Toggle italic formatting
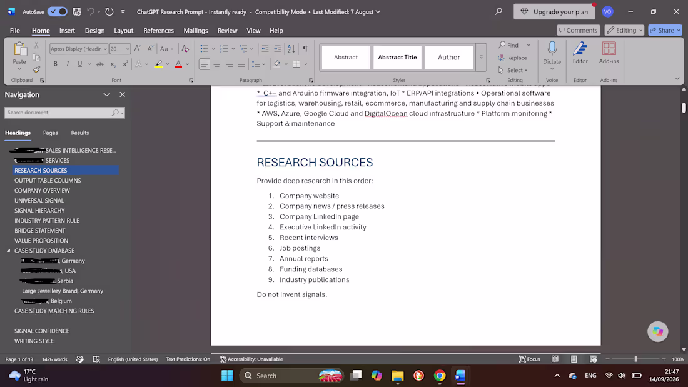688x387 pixels. coord(68,64)
